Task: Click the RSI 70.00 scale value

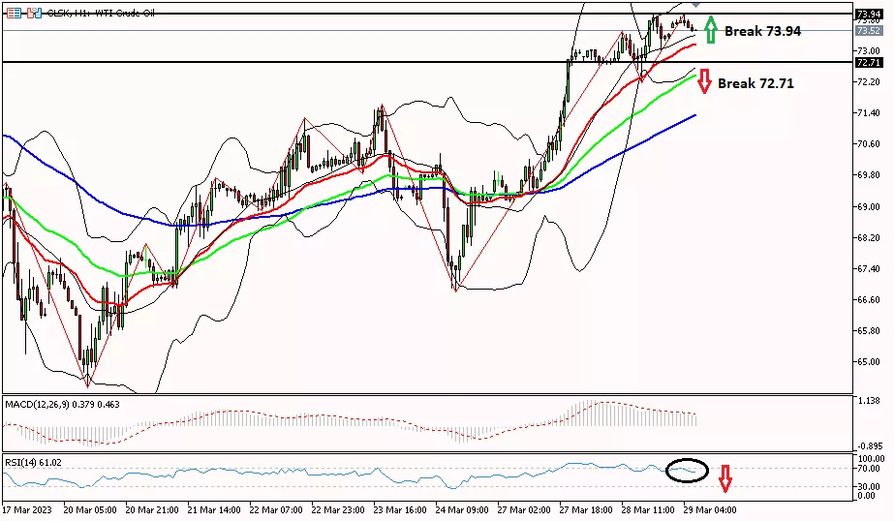Action: coord(870,469)
